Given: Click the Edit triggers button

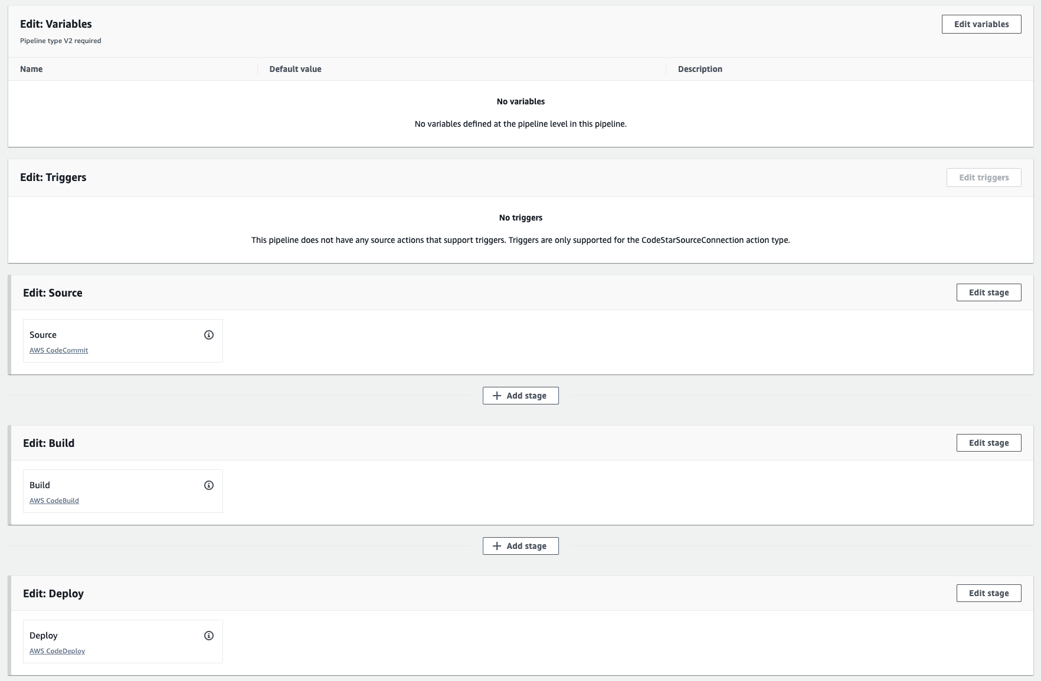Looking at the screenshot, I should coord(983,177).
